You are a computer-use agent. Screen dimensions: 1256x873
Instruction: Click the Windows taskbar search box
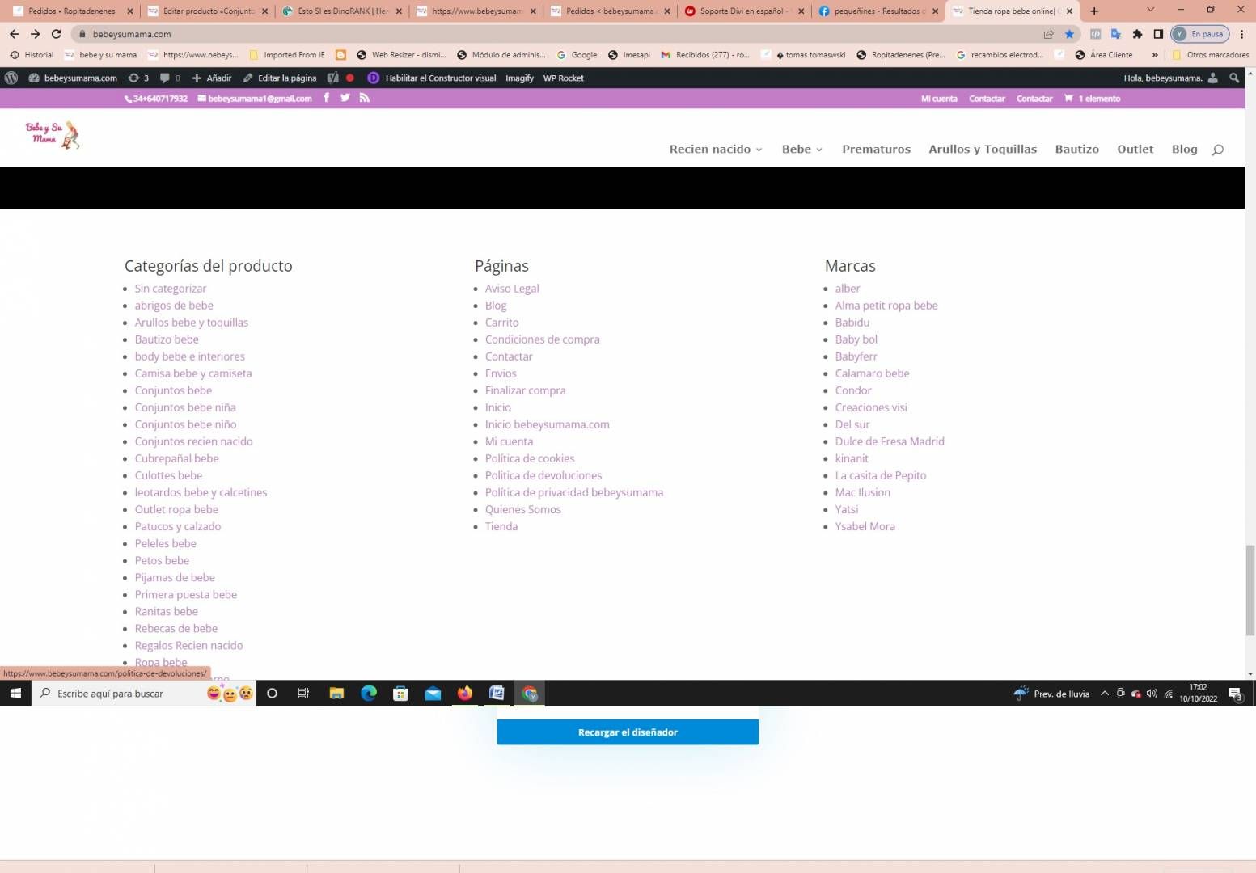pyautogui.click(x=144, y=694)
